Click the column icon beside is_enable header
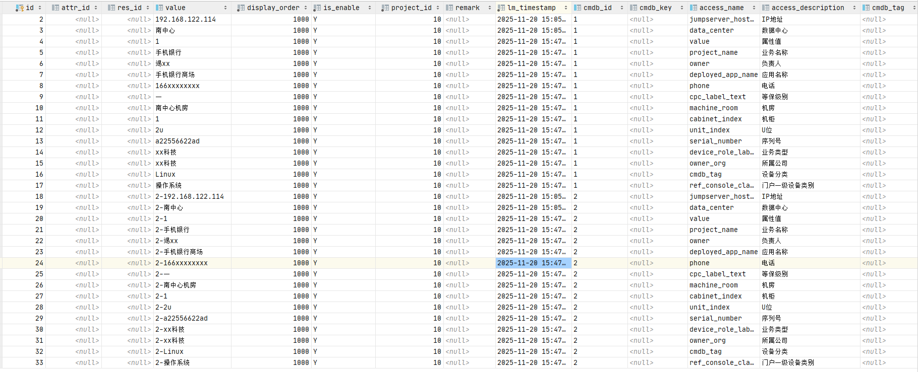 (317, 8)
